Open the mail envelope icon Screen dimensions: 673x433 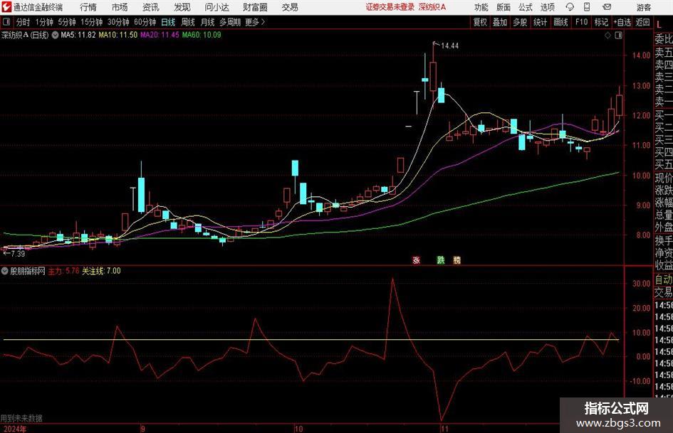coord(607,7)
